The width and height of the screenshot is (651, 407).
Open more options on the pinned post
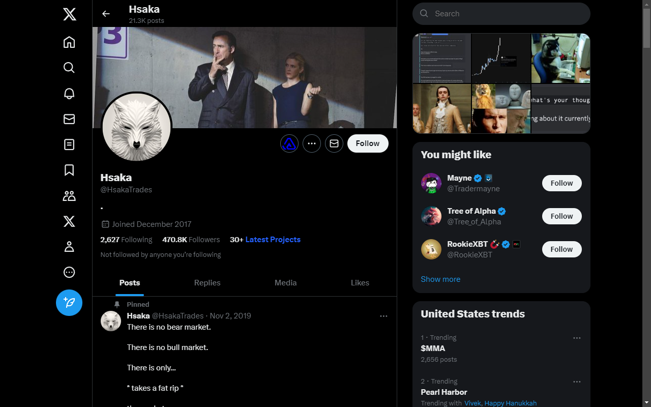coord(383,316)
